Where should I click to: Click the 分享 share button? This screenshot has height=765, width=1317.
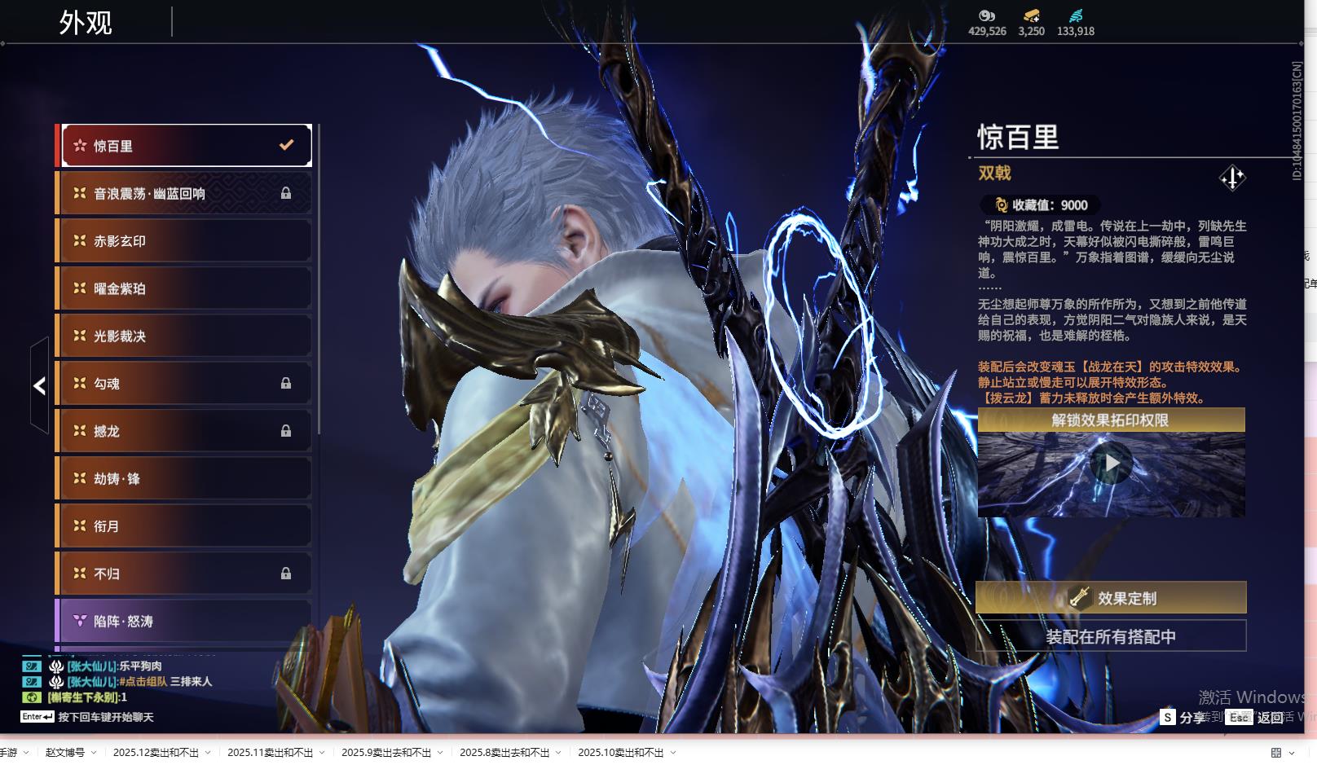click(x=1183, y=717)
